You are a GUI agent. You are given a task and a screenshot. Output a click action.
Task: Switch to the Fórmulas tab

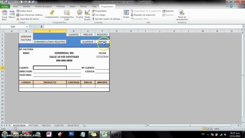pyautogui.click(x=60, y=7)
